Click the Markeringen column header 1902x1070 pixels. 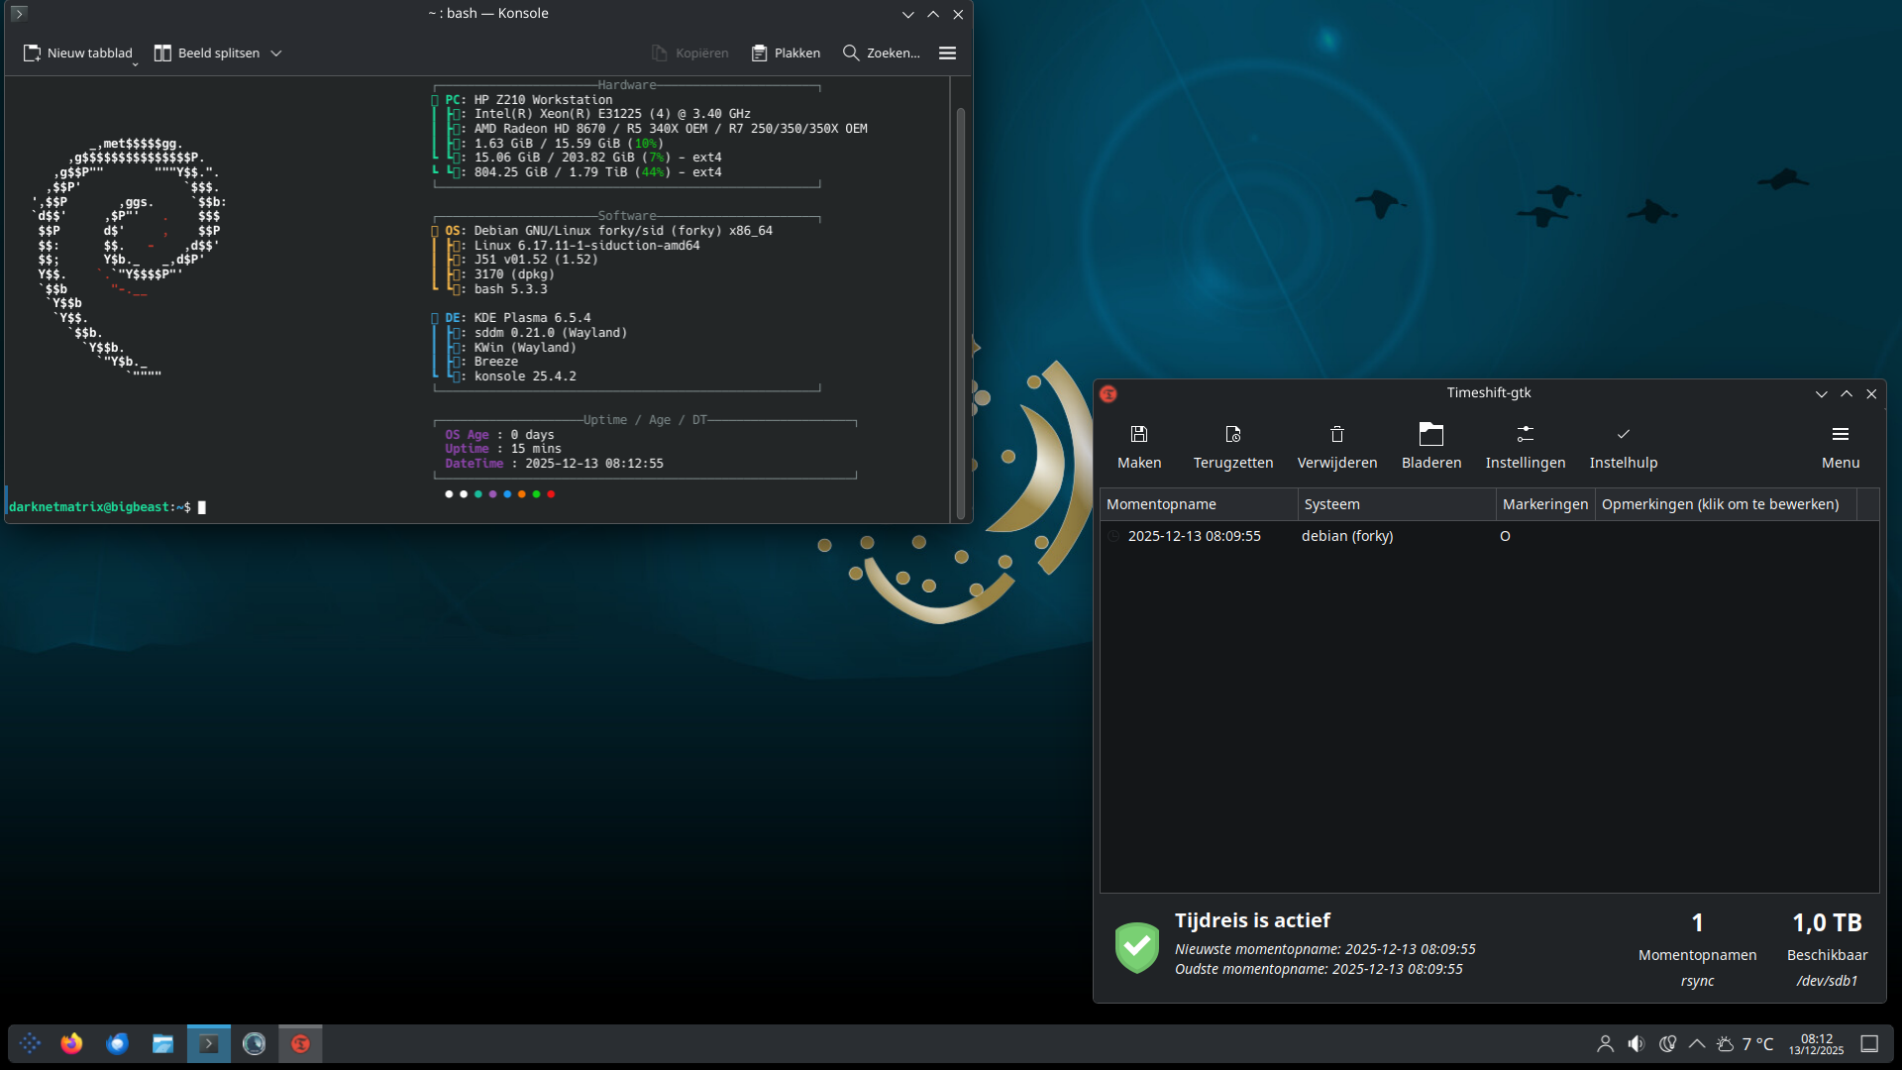(1545, 504)
